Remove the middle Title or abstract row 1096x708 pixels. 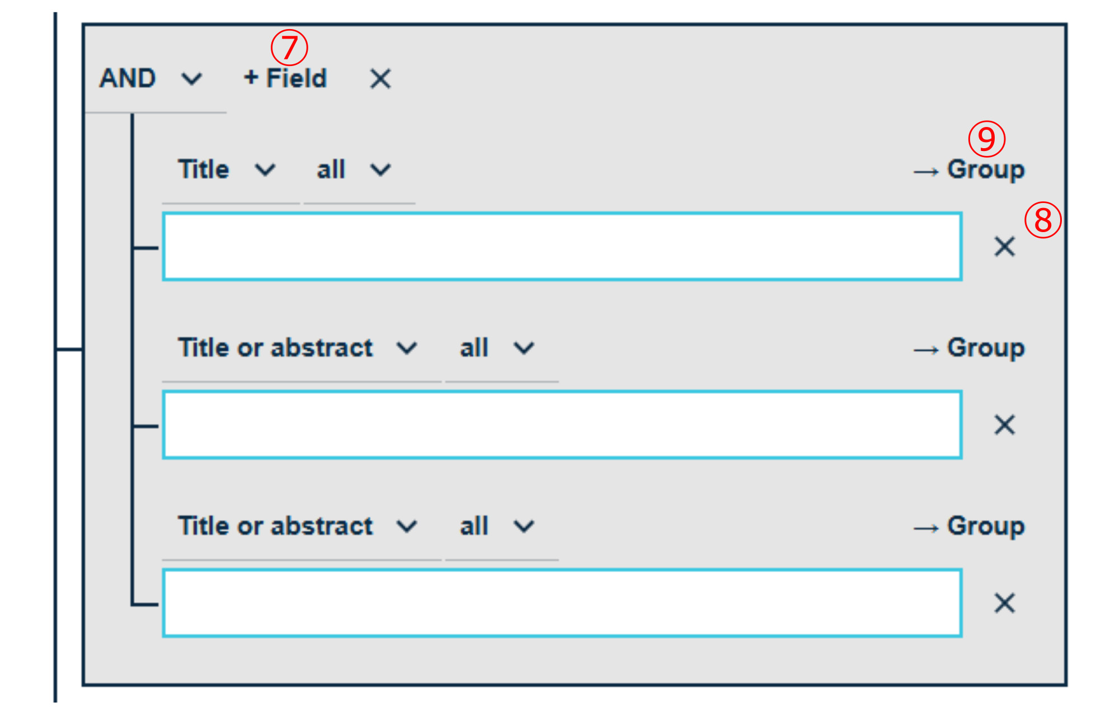coord(1004,425)
